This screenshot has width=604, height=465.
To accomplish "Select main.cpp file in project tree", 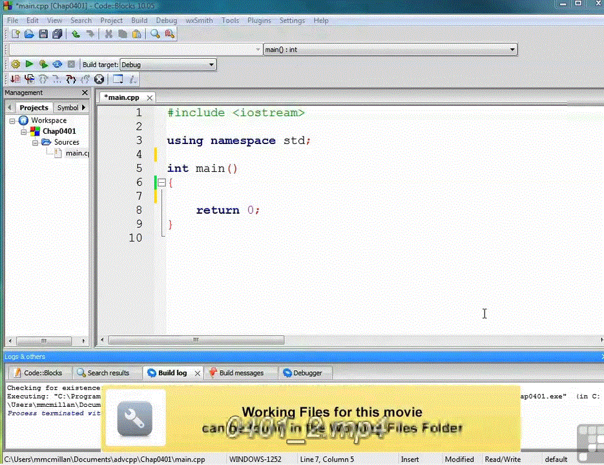I will (x=72, y=153).
